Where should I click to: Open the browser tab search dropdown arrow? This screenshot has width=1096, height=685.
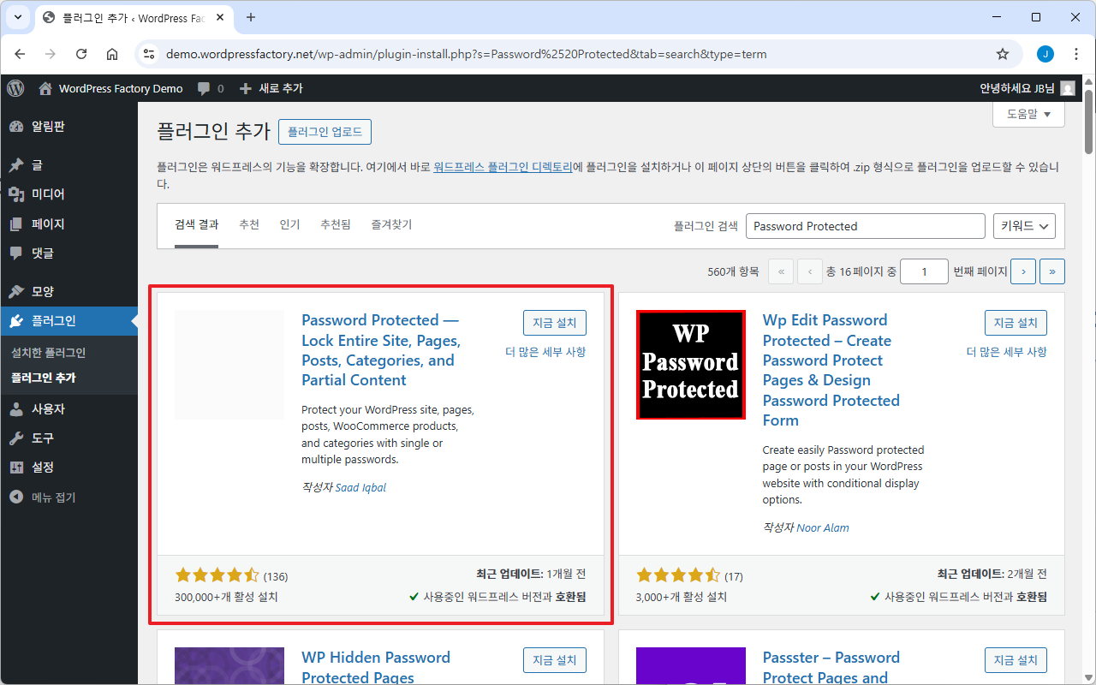point(18,17)
